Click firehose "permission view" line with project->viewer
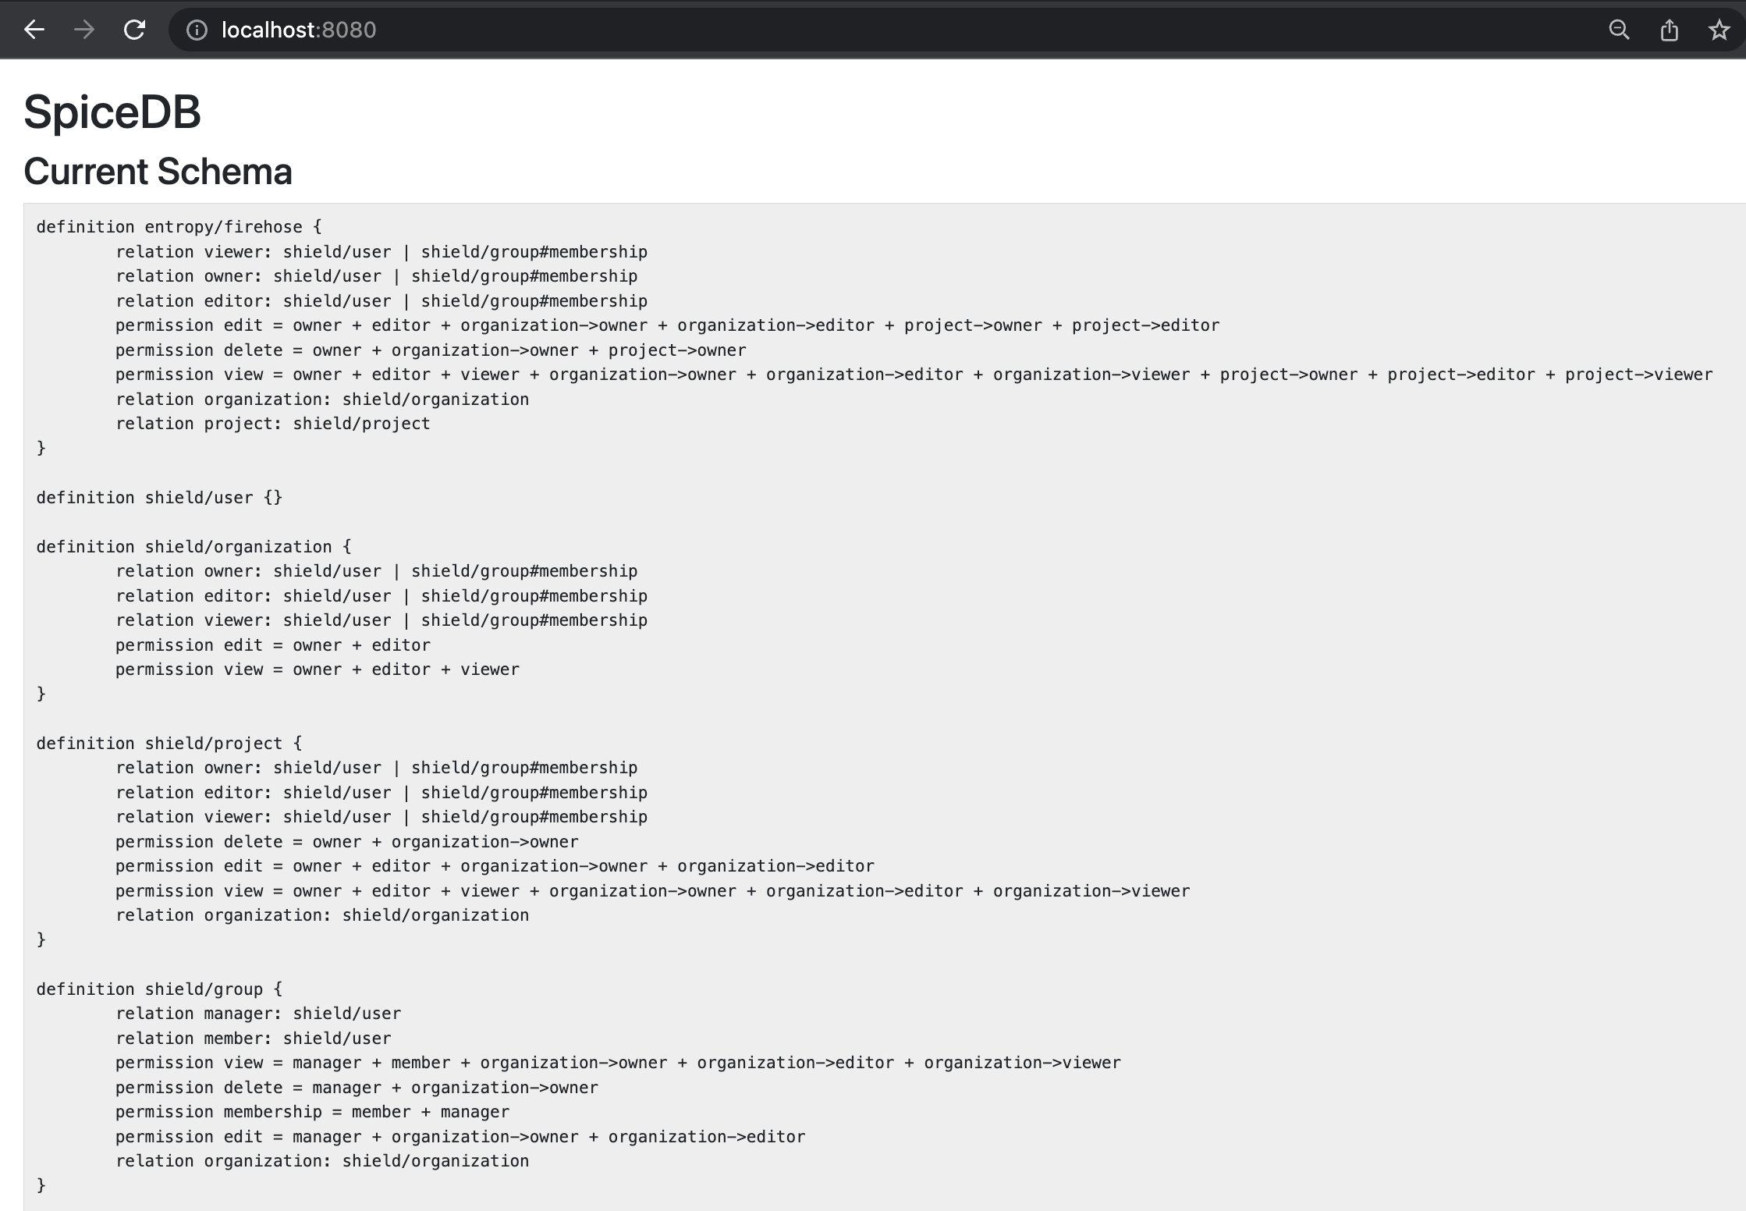This screenshot has width=1746, height=1211. click(914, 375)
